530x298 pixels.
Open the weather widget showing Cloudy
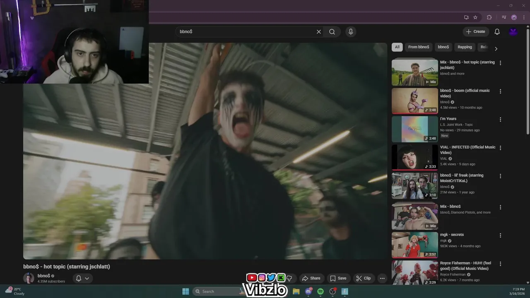click(15, 291)
